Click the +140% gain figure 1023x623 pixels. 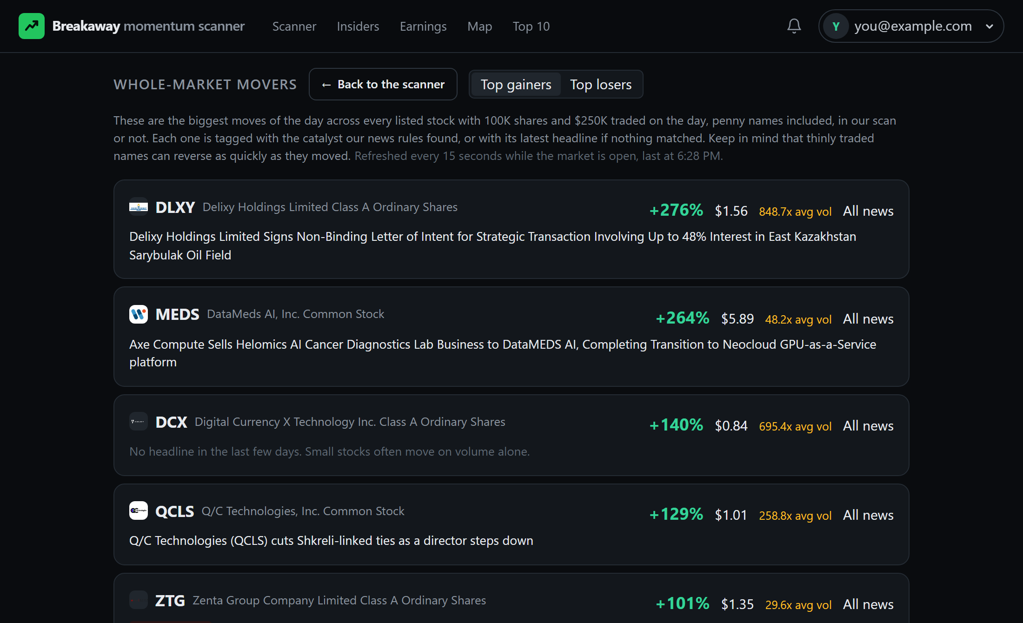point(676,425)
